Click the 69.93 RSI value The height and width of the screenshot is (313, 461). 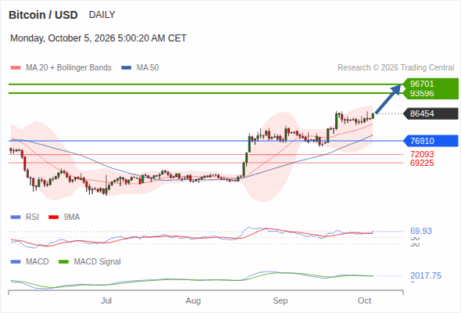[421, 231]
